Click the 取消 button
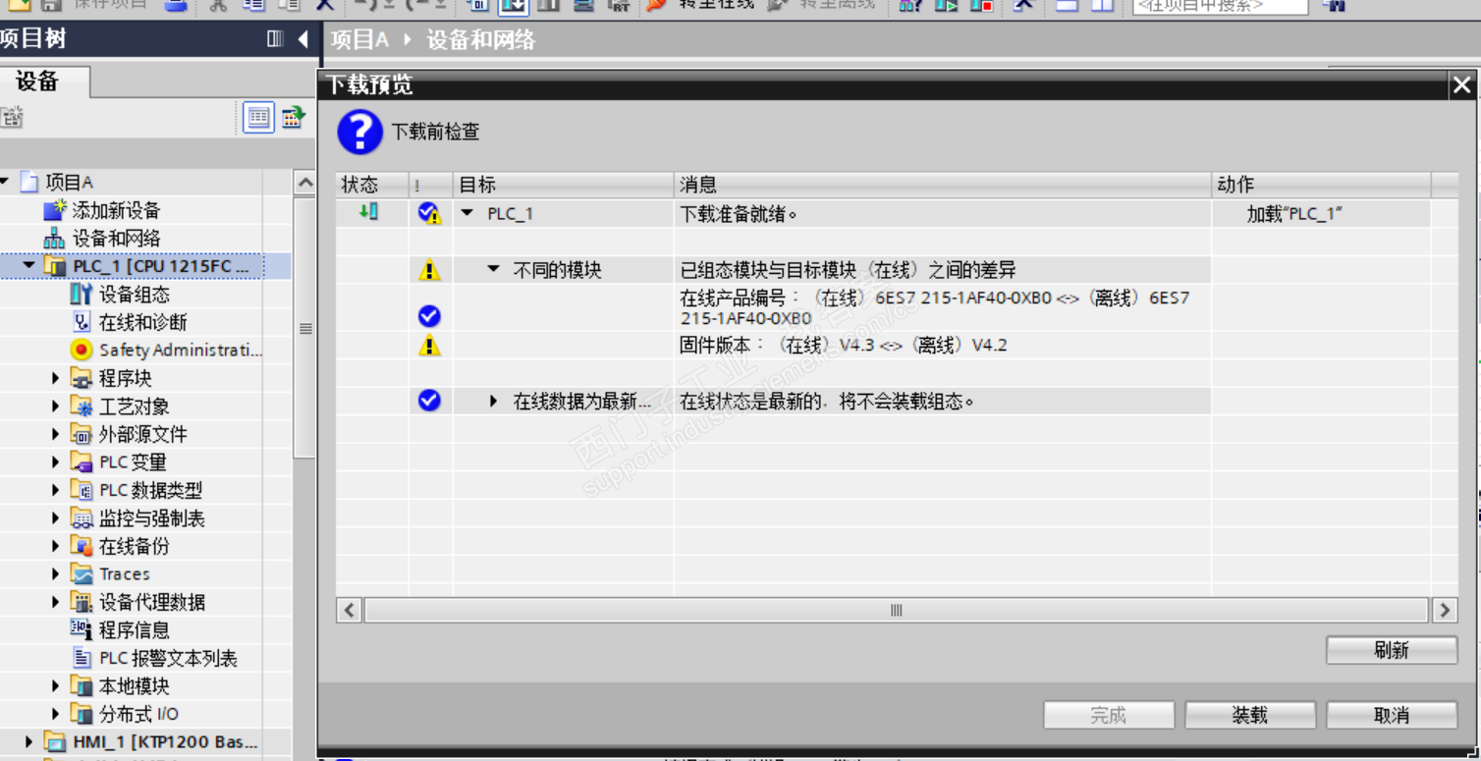1481x761 pixels. 1392,716
